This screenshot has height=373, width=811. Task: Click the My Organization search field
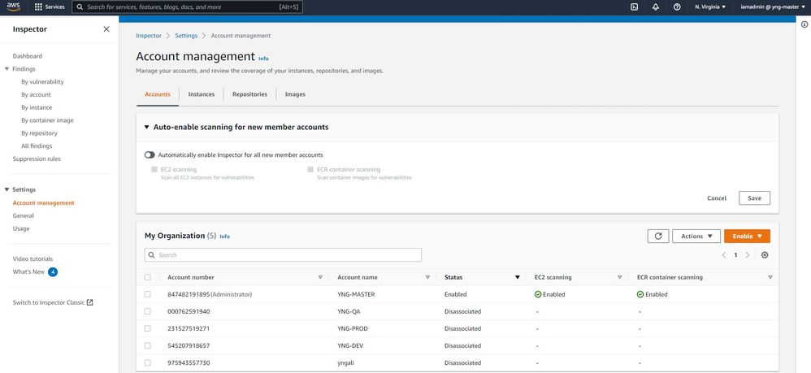pos(283,255)
